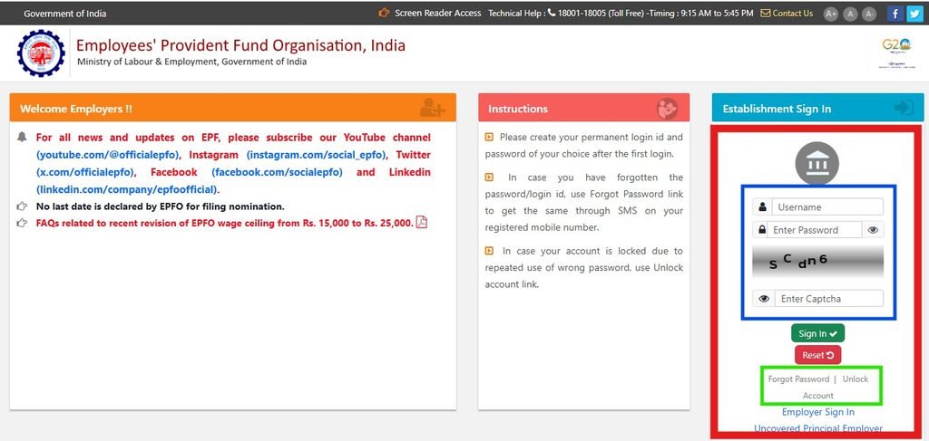Reset font size with middle A button
Viewport: 929px width, 441px height.
850,14
